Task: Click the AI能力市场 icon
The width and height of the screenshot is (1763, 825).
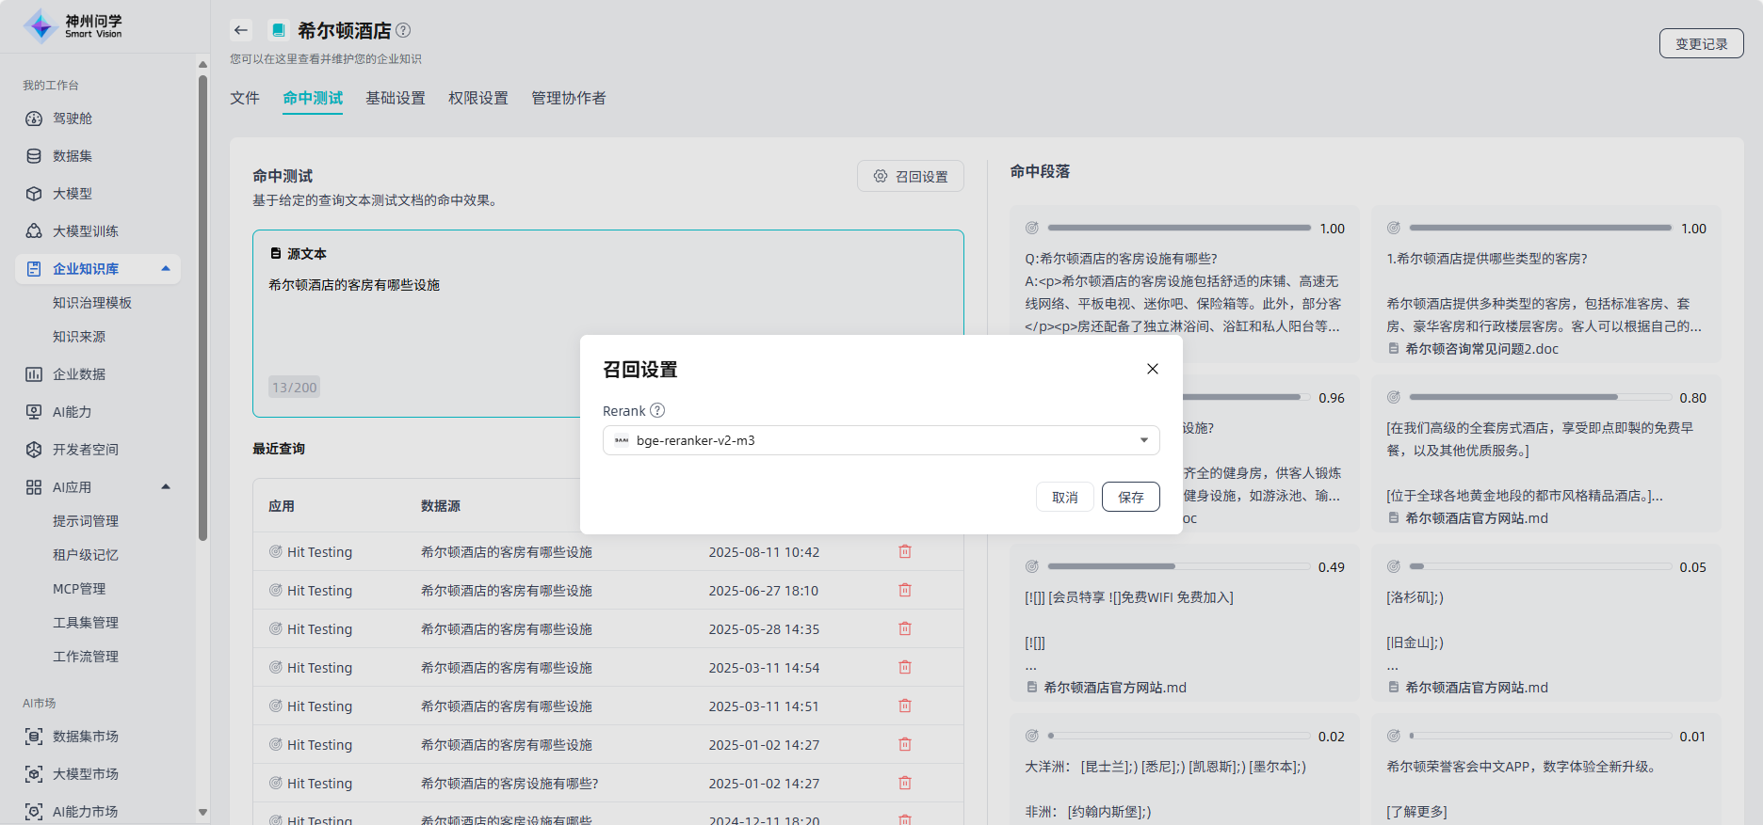Action: coord(34,812)
